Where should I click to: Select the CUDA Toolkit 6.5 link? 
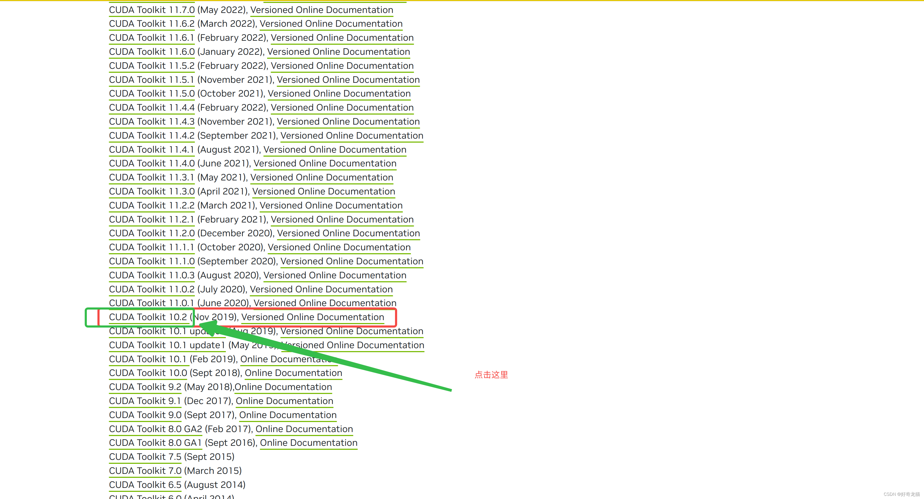(x=145, y=486)
